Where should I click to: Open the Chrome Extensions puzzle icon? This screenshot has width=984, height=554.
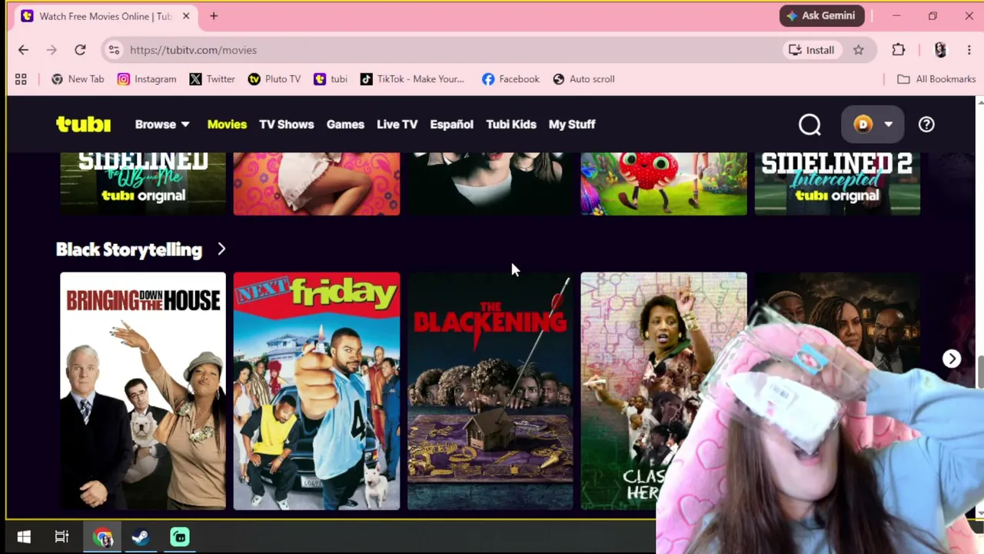pos(899,50)
